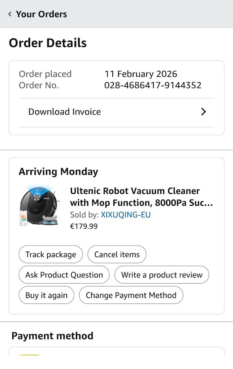The height and width of the screenshot is (369, 233).
Task: Click the Order Details page heading
Action: (48, 43)
